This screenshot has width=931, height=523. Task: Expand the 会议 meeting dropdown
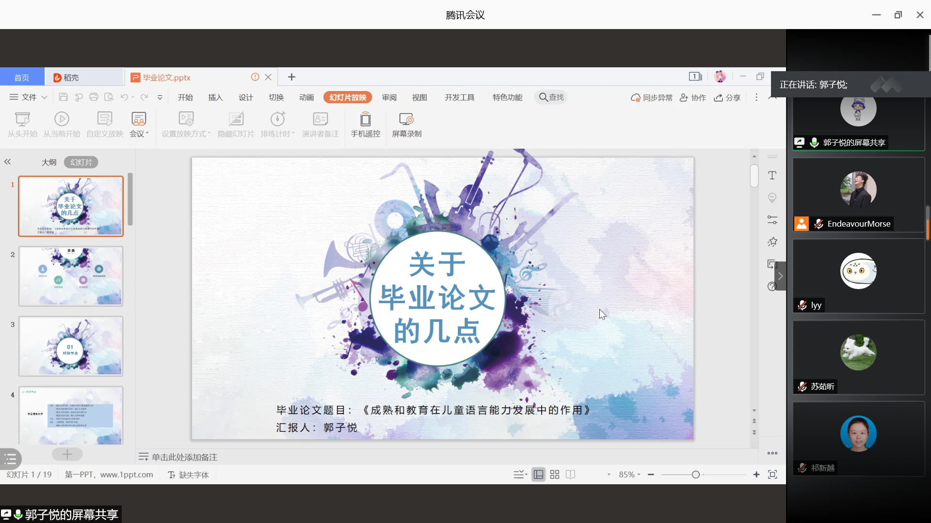(139, 125)
